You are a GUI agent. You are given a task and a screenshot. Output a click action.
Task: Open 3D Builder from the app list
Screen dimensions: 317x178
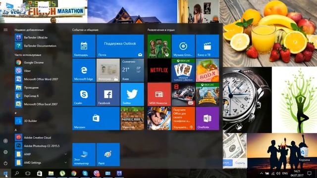click(41, 121)
